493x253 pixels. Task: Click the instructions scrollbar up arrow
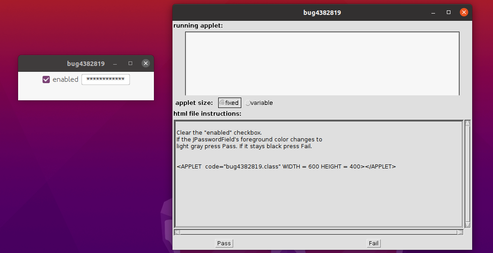tap(468, 122)
